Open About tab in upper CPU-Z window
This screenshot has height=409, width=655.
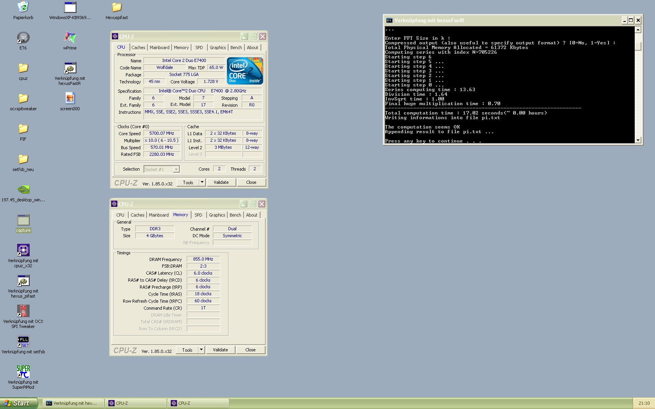[253, 48]
